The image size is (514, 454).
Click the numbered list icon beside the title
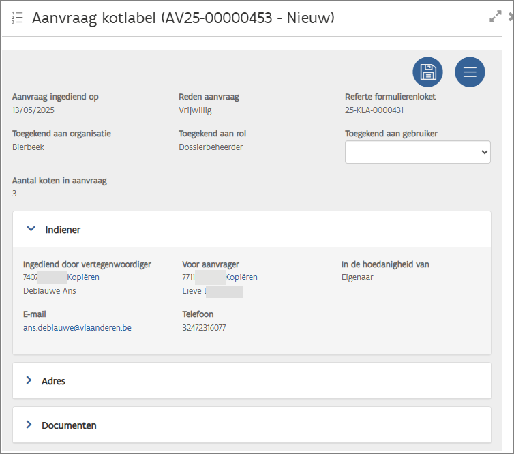point(17,18)
